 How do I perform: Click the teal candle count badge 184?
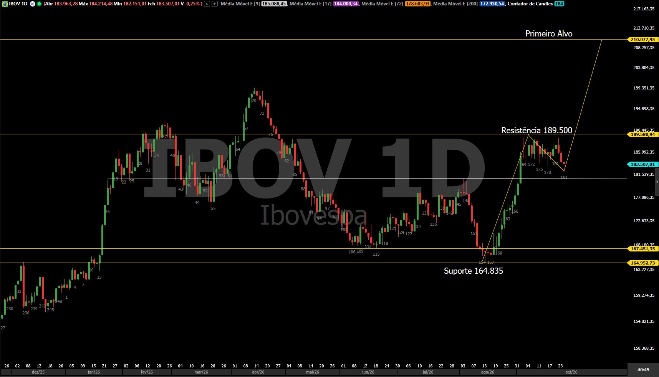(559, 4)
